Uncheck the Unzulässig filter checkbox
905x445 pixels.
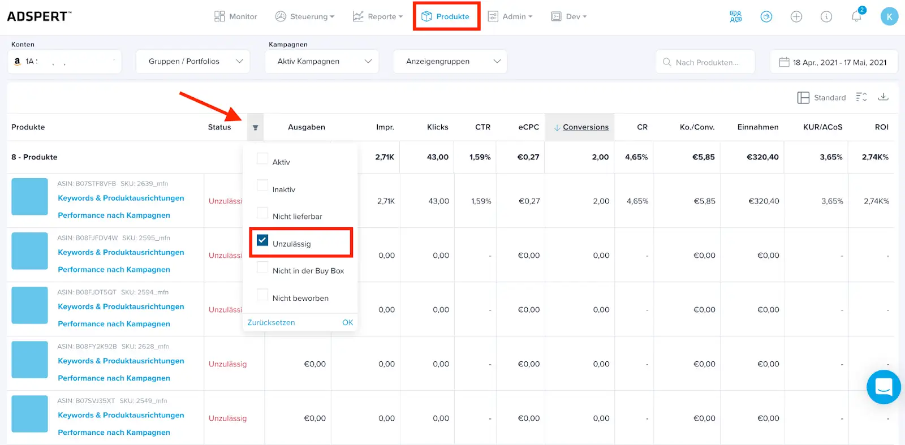[262, 240]
